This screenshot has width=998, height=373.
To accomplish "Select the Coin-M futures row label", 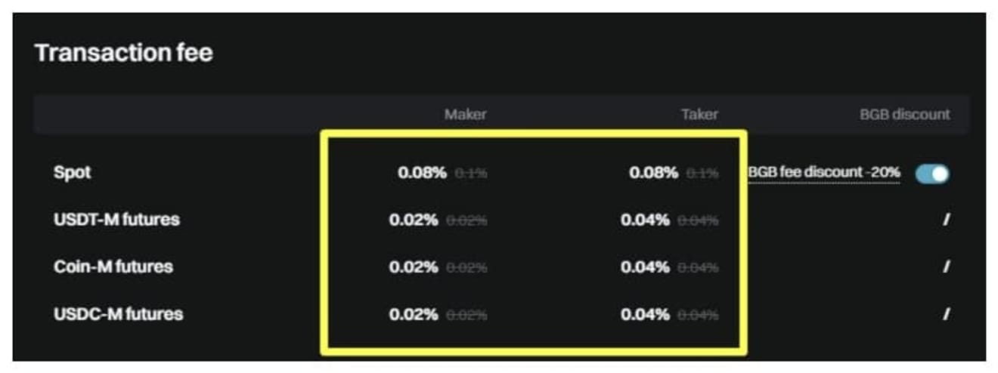I will pos(113,267).
